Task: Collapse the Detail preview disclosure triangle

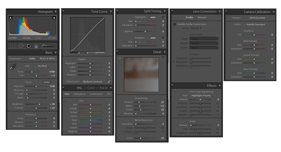Action: (x=163, y=57)
